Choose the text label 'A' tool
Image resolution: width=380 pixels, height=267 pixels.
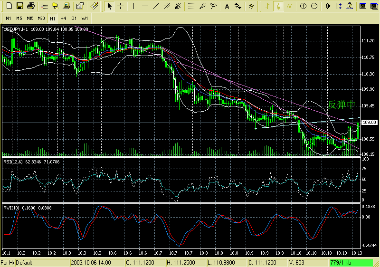(x=227, y=6)
